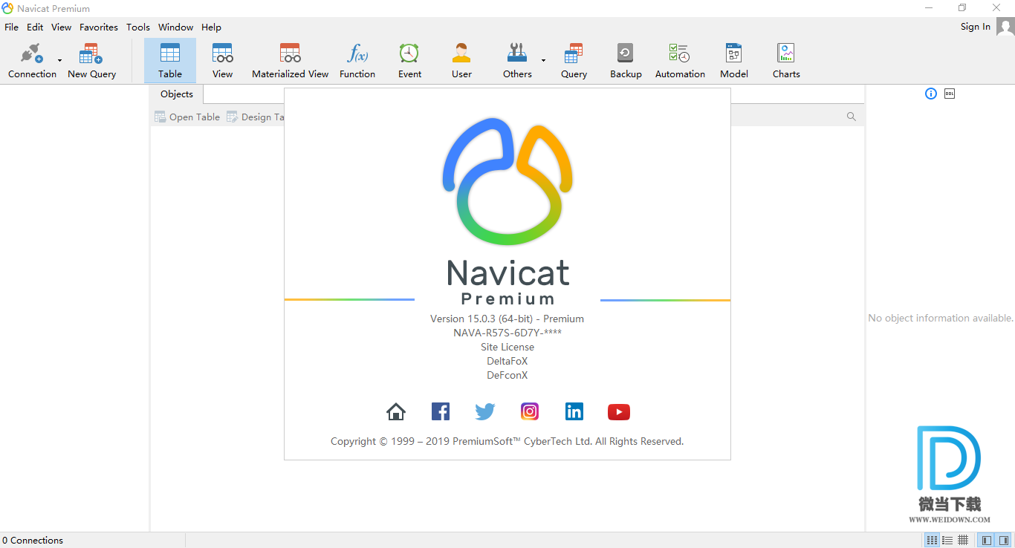Open Materialized View objects
Screen dimensions: 1015x548
290,61
